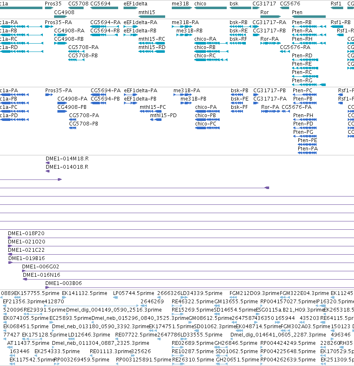
Task: Open EST LD12646.3prime
Action: pyautogui.click(x=89, y=335)
